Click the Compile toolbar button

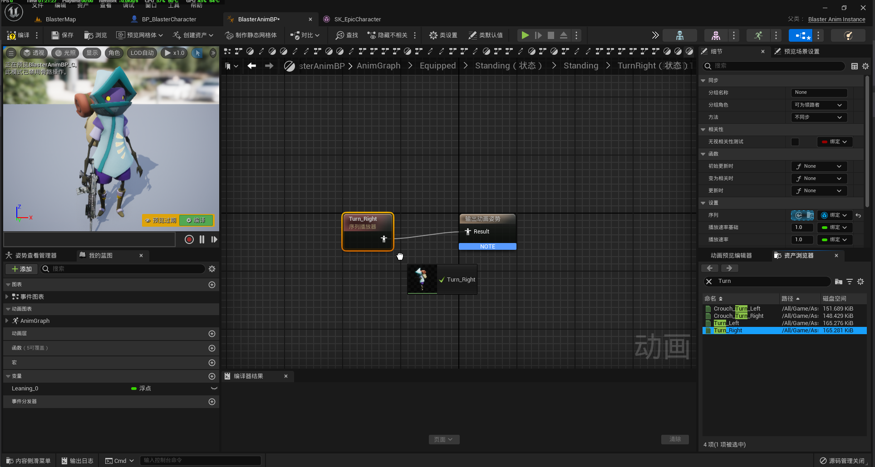(x=19, y=35)
